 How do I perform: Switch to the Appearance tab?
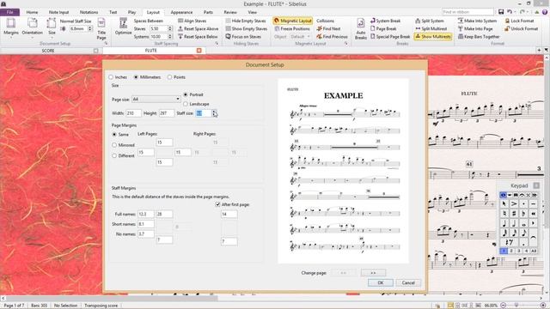pyautogui.click(x=181, y=12)
